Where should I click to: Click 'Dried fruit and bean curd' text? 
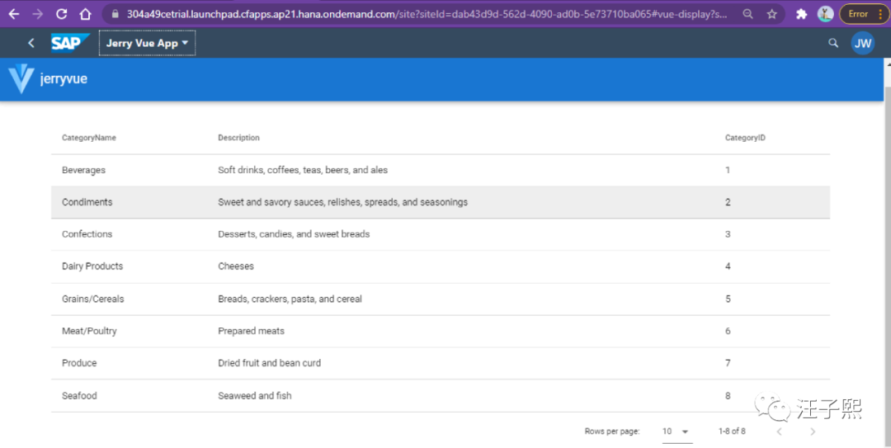(x=269, y=363)
